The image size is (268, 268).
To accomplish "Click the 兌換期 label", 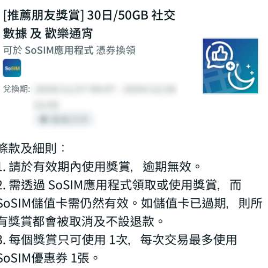I will tap(17, 89).
